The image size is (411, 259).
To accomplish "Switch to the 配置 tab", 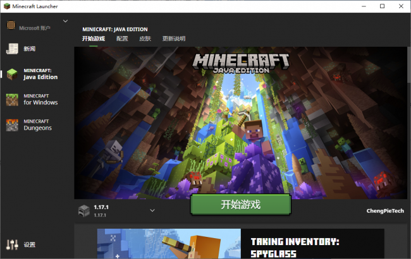I will tap(122, 39).
